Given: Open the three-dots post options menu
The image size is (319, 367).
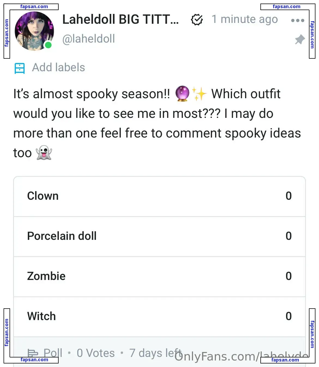Looking at the screenshot, I should [x=297, y=20].
